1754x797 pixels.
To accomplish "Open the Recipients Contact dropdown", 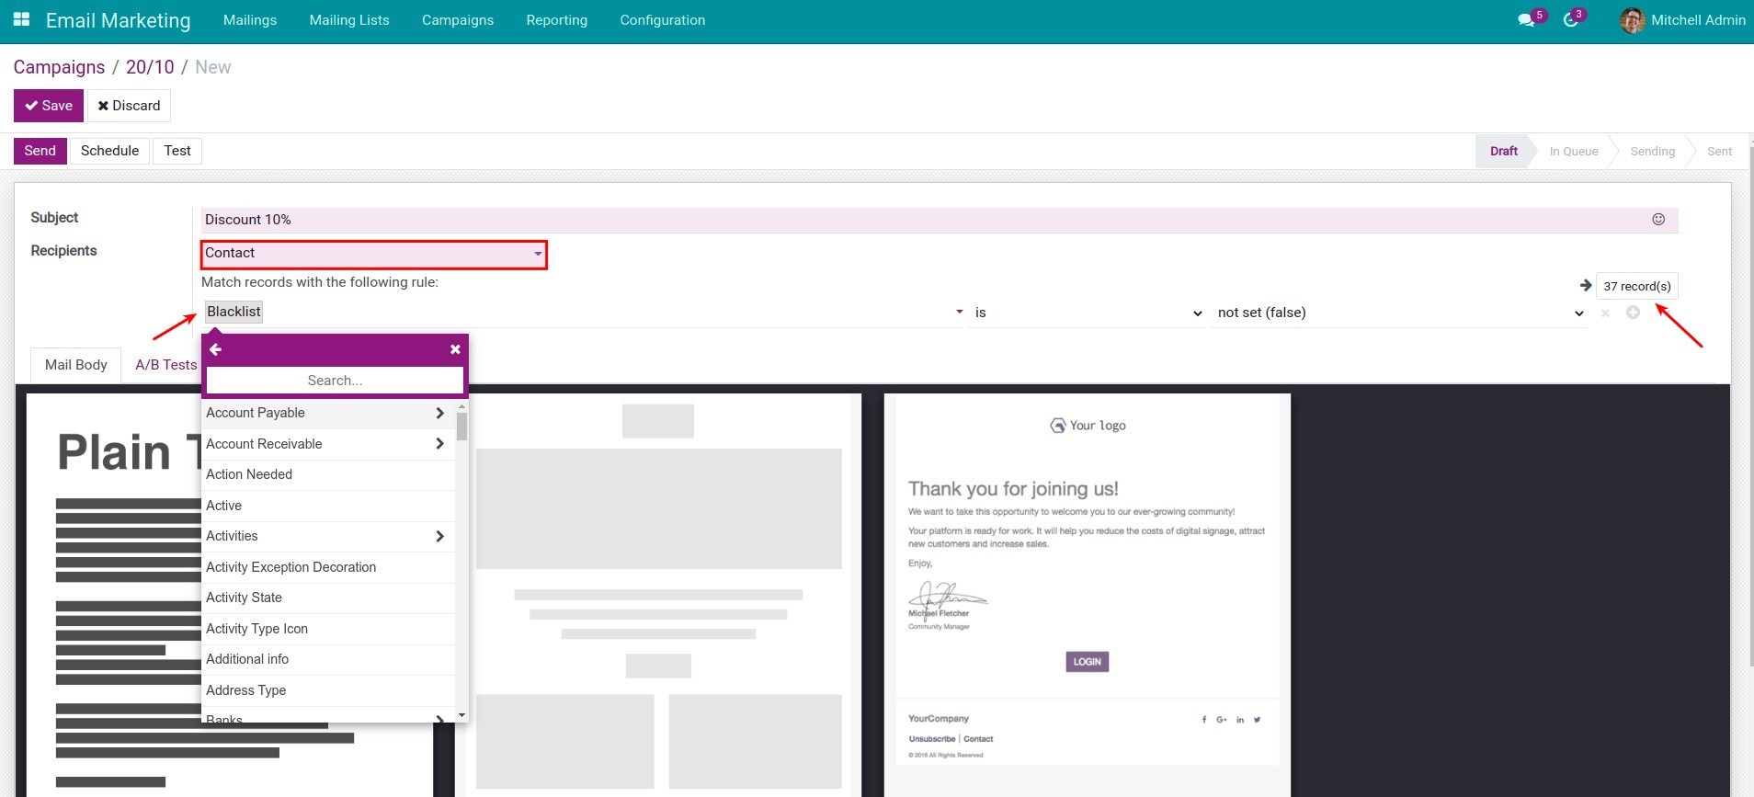I will coord(373,254).
